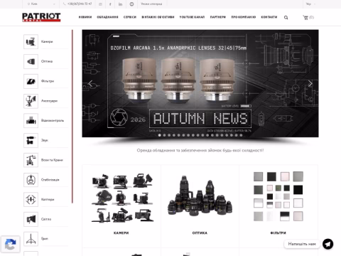
Task: Open the Оптика lens icon in sidebar
Action: point(31,61)
